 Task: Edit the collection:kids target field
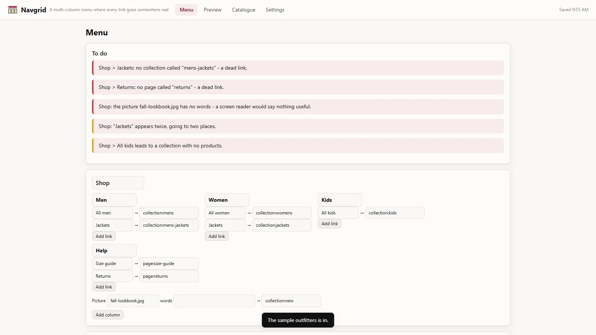coord(394,213)
